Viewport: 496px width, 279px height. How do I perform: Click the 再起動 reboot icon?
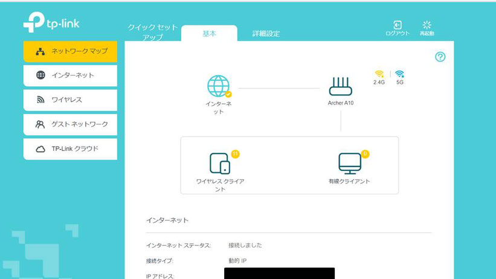(427, 25)
